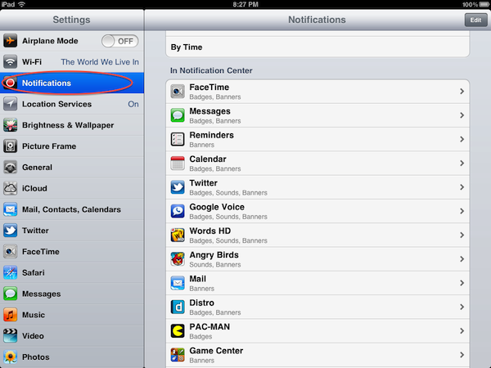The width and height of the screenshot is (491, 368).
Task: Open Wi-Fi network The World We Live In
Action: [x=72, y=62]
